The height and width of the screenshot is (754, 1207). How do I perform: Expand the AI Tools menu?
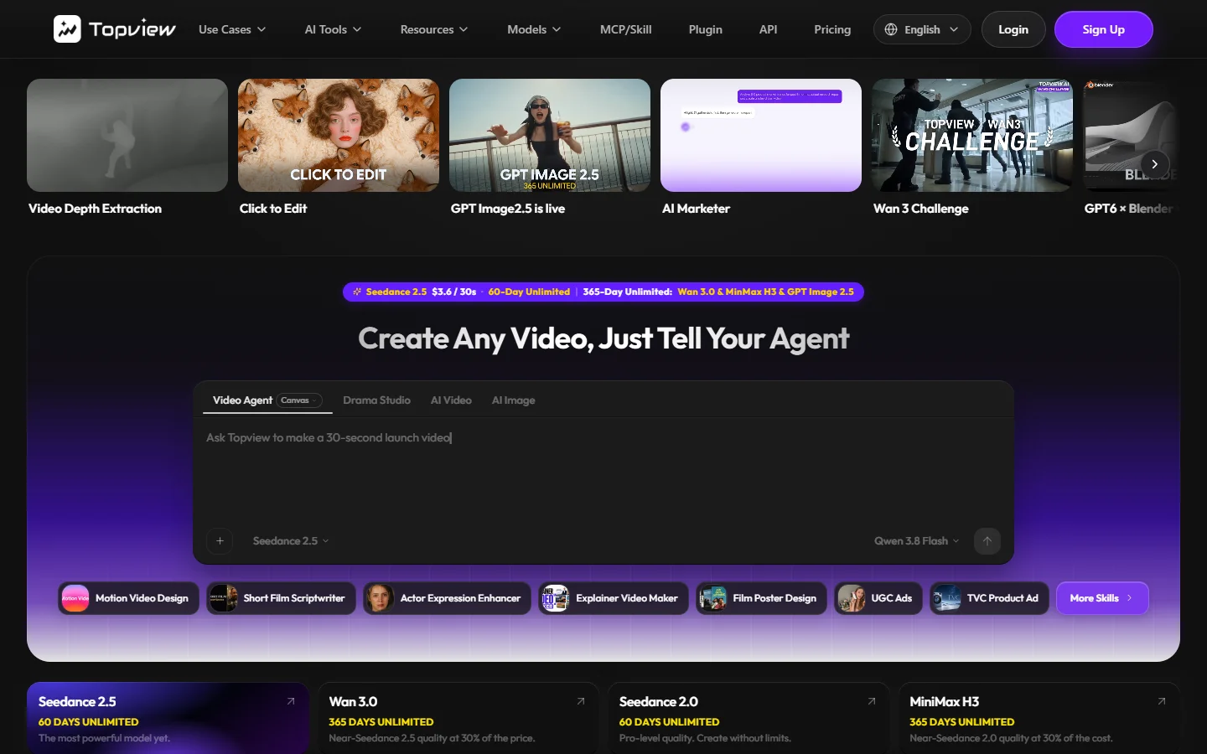click(x=333, y=29)
